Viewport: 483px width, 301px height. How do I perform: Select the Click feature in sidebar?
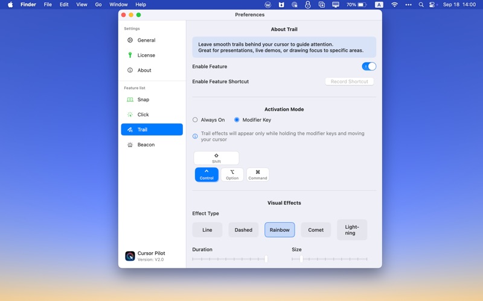pos(152,114)
